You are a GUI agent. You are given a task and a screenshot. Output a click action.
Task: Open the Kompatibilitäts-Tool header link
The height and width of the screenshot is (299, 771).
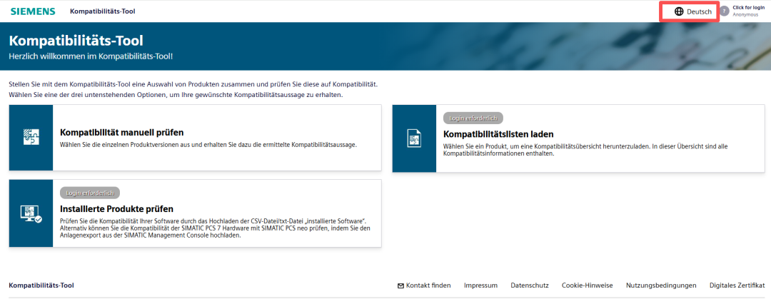click(x=103, y=11)
